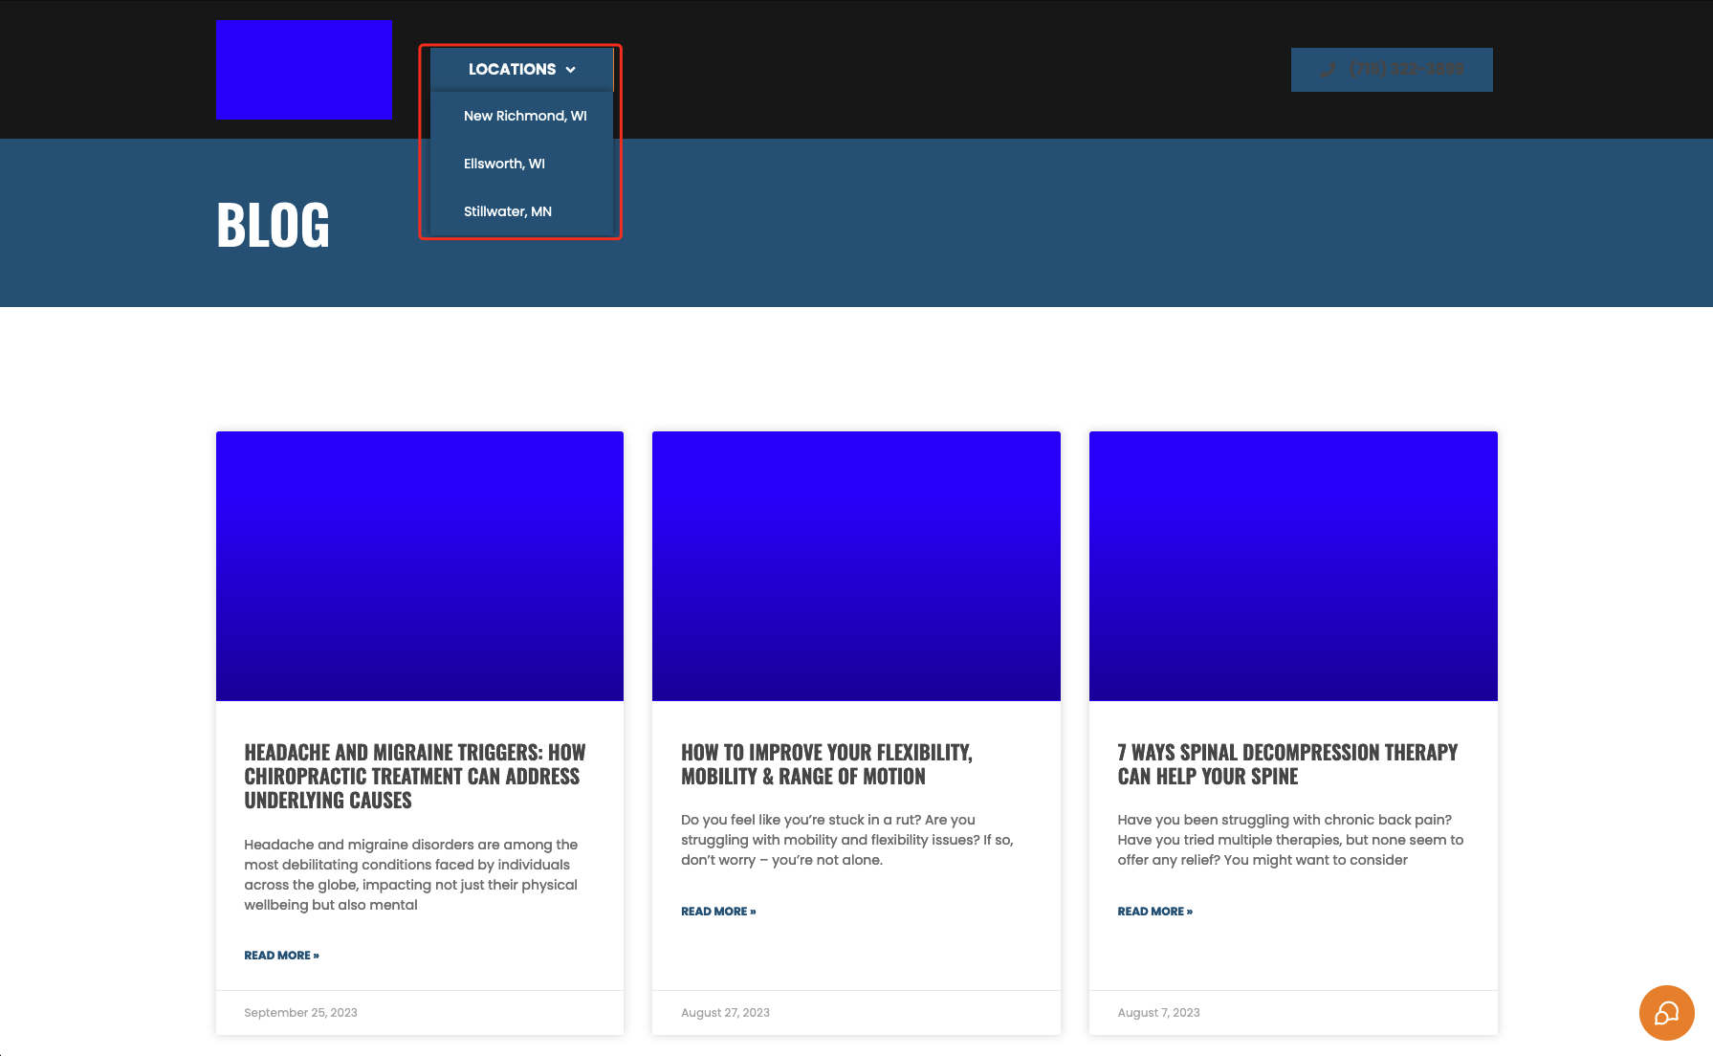Open Headache and Migraine Triggers article title
This screenshot has width=1713, height=1056.
pyautogui.click(x=414, y=776)
